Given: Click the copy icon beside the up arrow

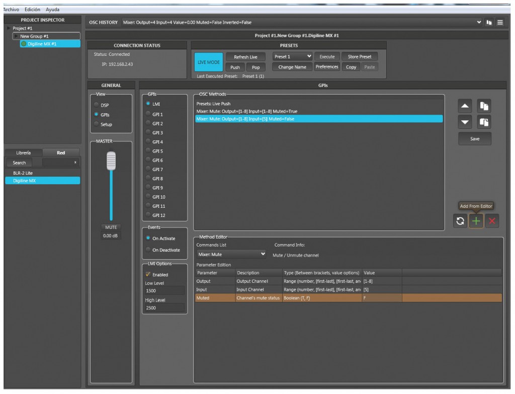Looking at the screenshot, I should pos(483,106).
